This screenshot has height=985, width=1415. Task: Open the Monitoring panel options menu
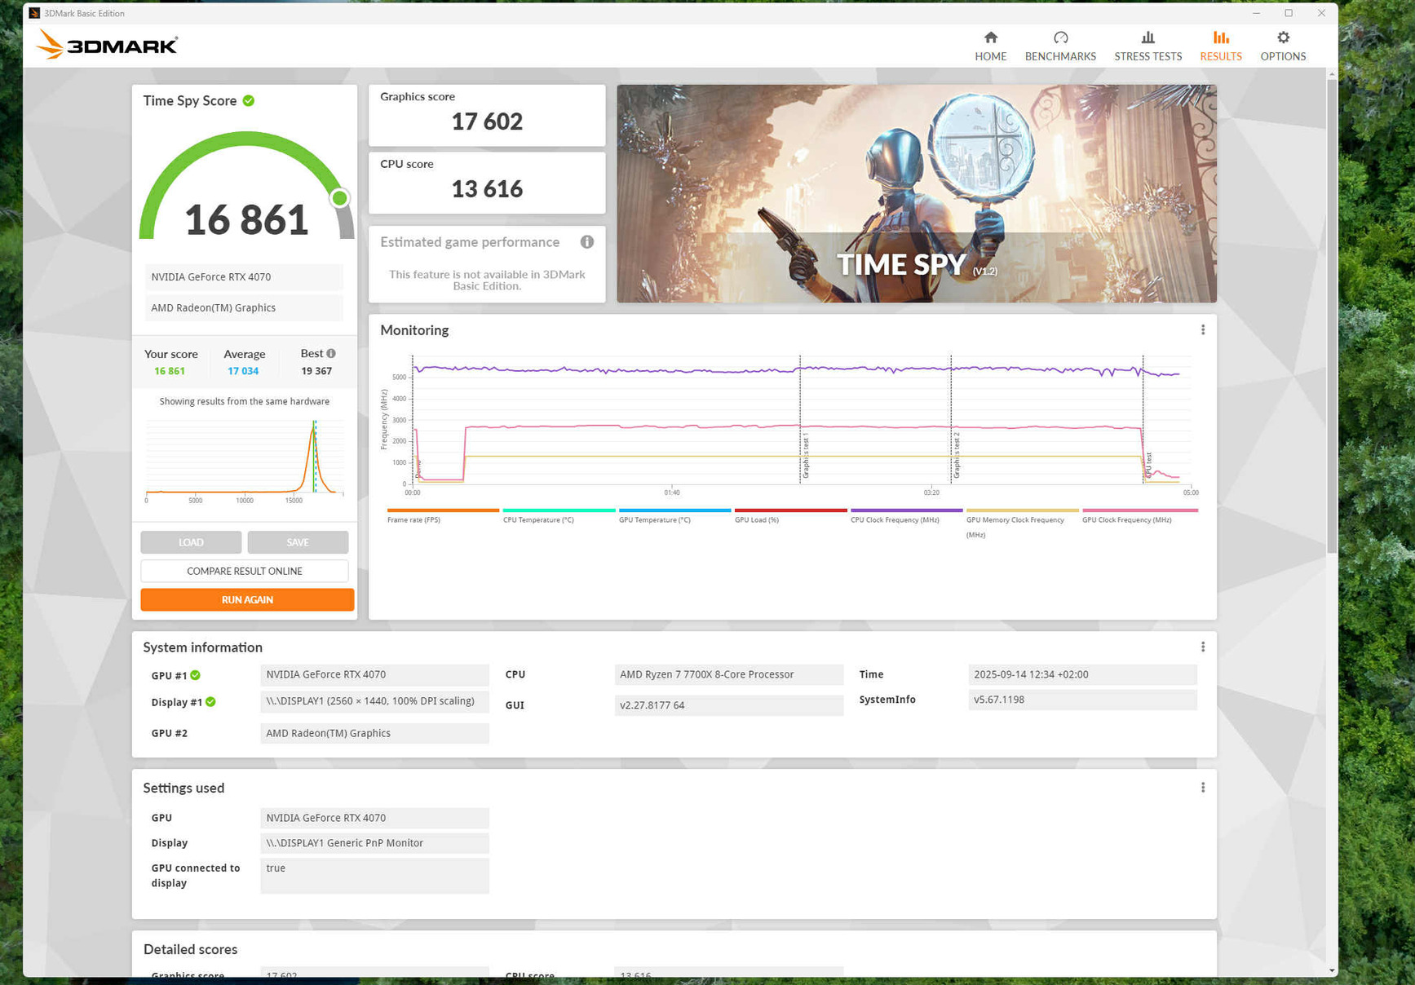tap(1202, 329)
